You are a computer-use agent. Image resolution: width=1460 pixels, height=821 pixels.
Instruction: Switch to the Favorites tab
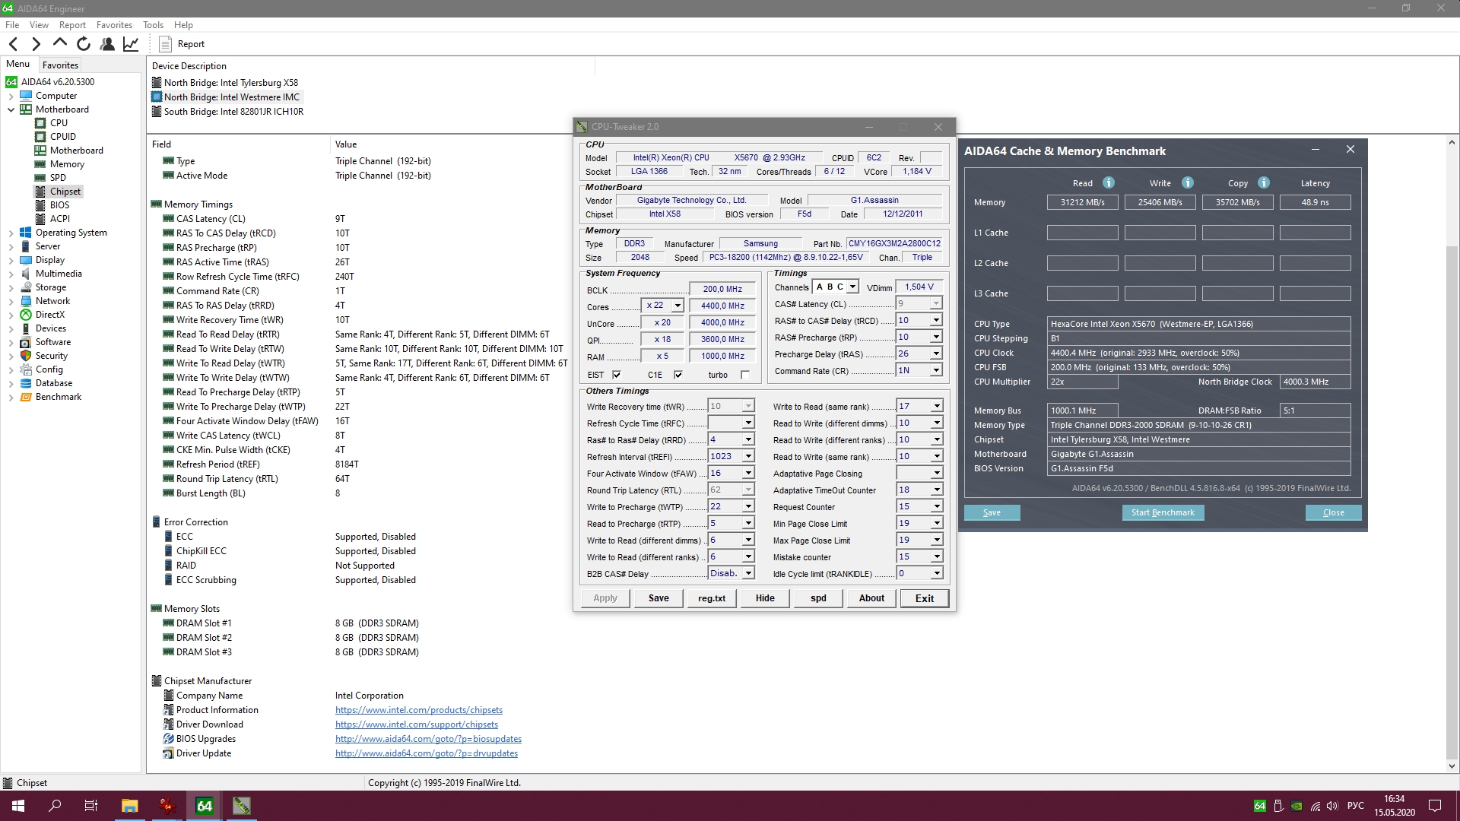coord(60,65)
